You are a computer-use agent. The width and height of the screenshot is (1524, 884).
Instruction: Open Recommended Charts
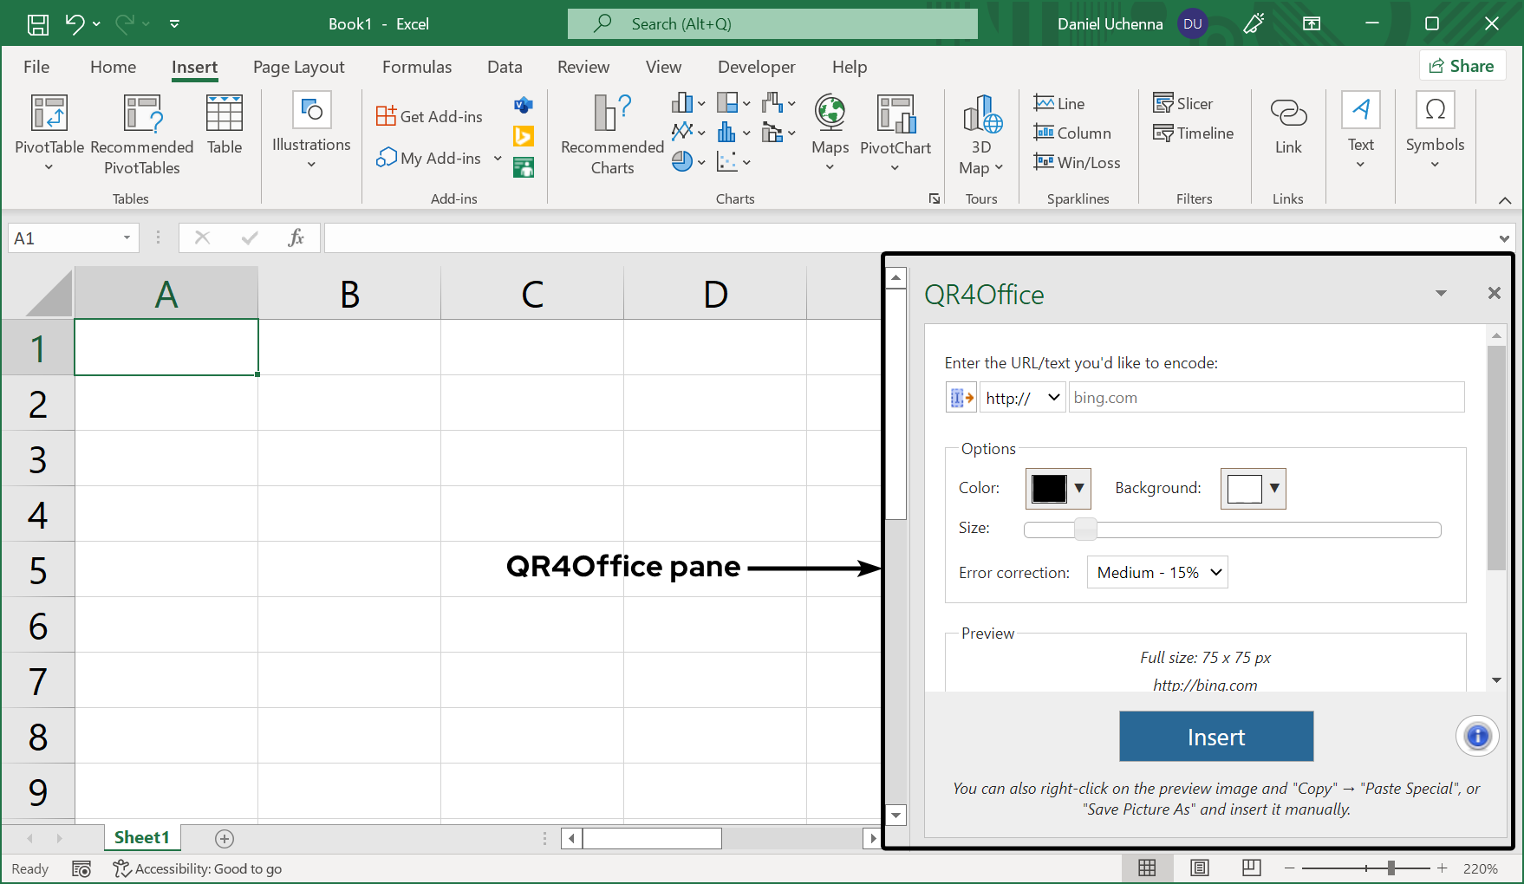(x=612, y=134)
